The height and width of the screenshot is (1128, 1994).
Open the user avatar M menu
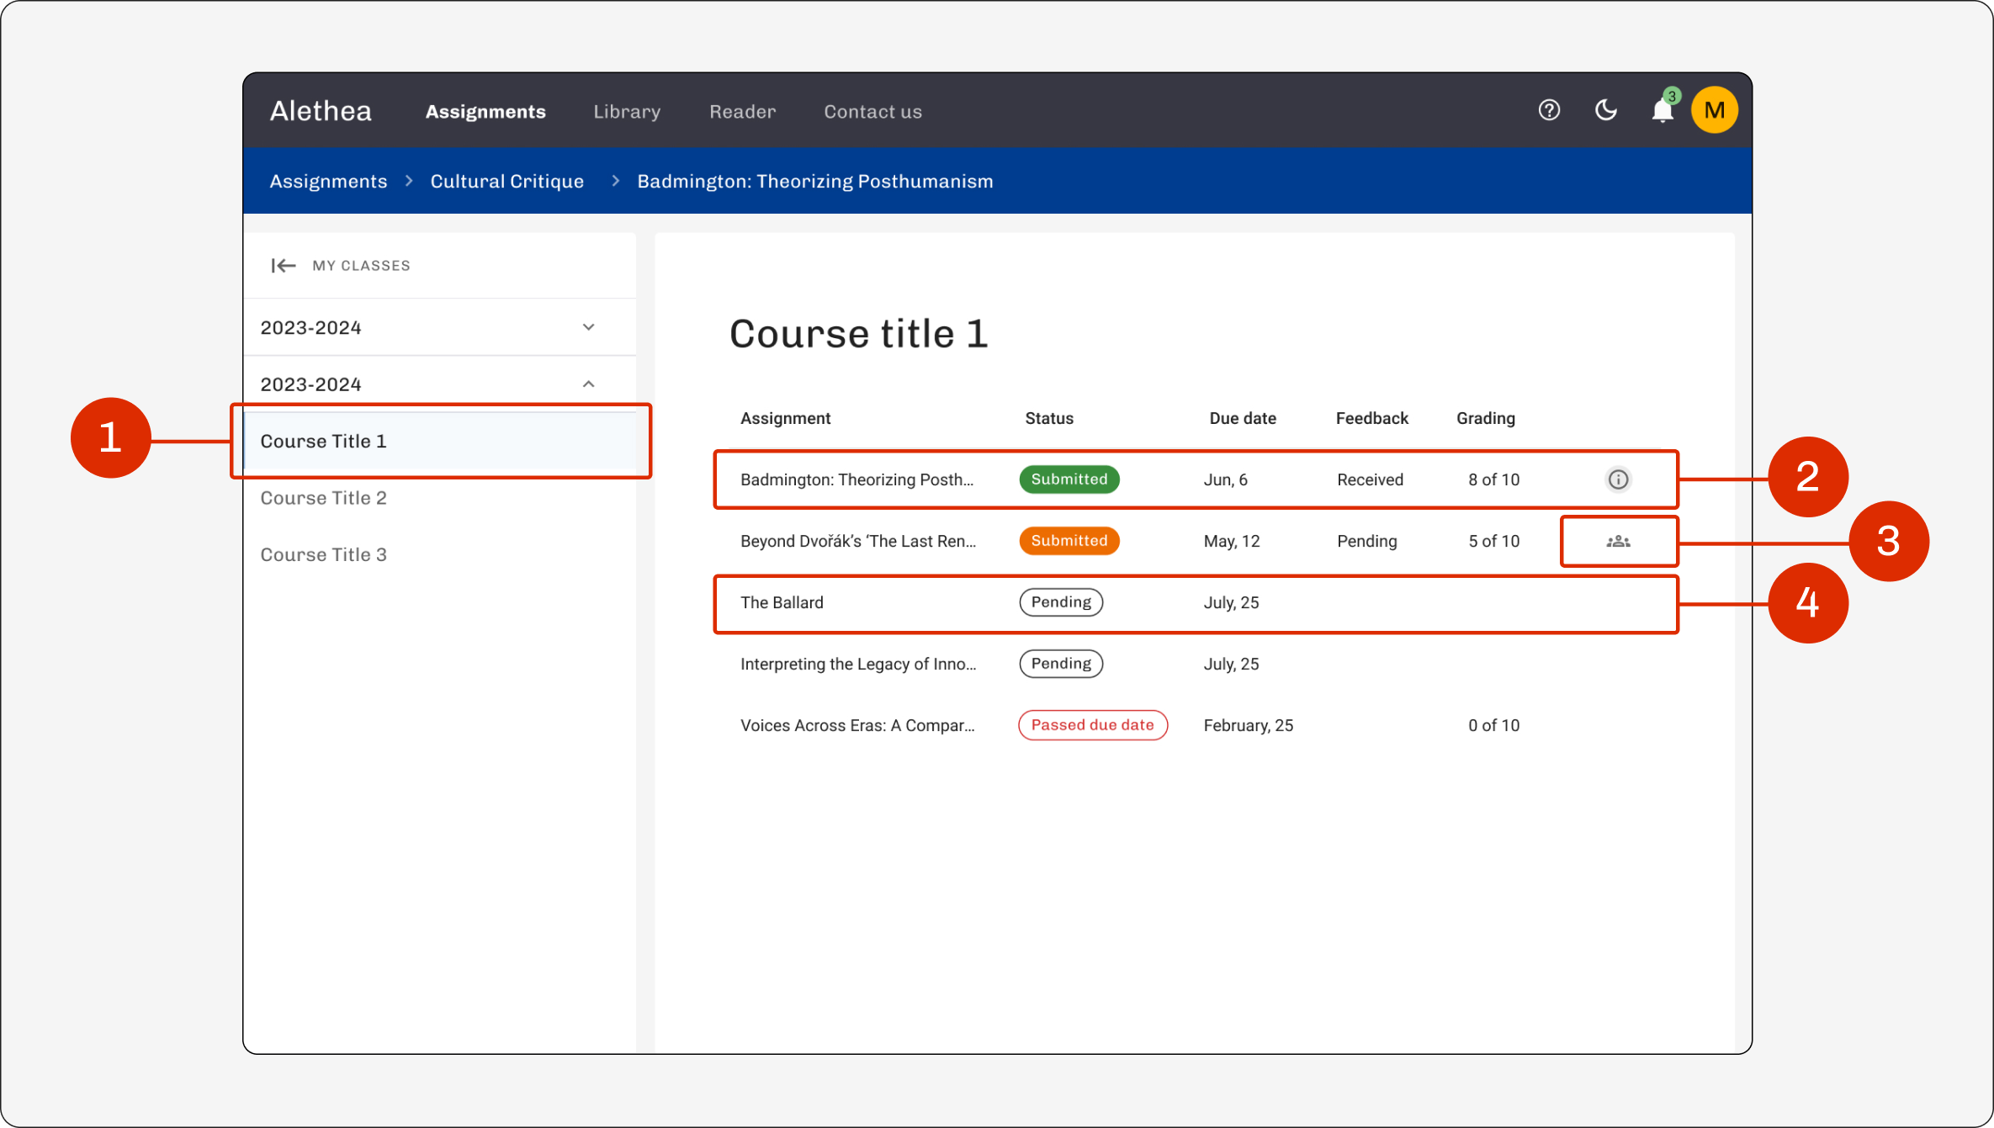pos(1715,110)
